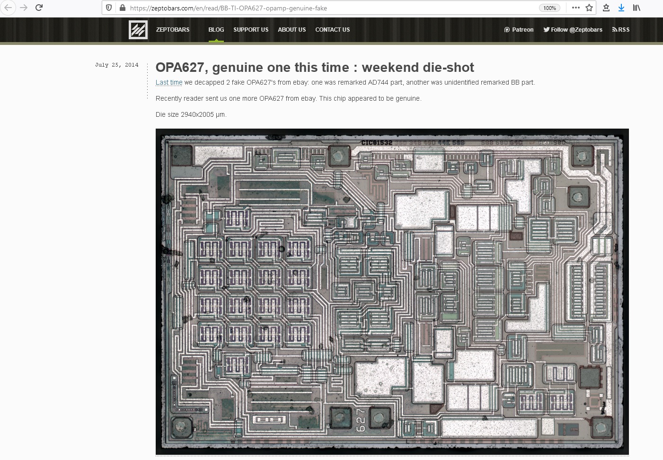
Task: Reload the current page
Action: pos(39,8)
